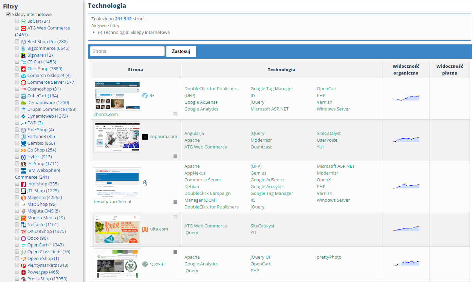Open the tematy.kardiolo.pl link

click(x=112, y=202)
